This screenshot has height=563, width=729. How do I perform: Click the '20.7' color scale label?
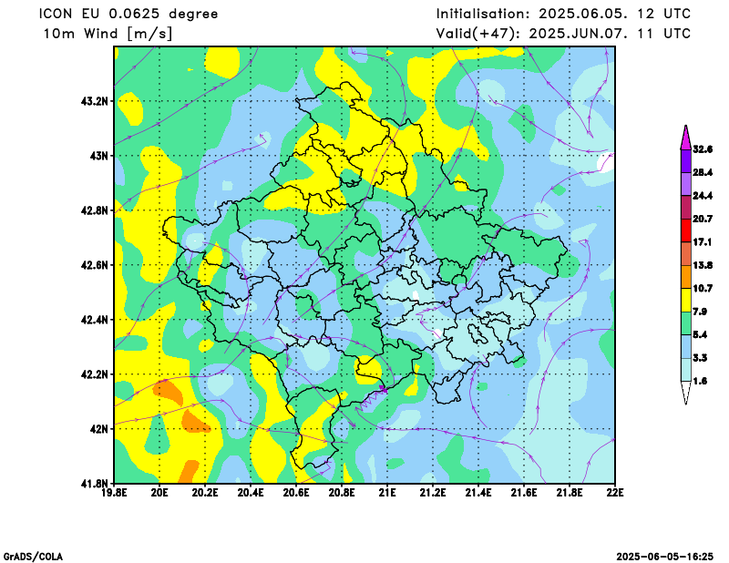pos(703,219)
